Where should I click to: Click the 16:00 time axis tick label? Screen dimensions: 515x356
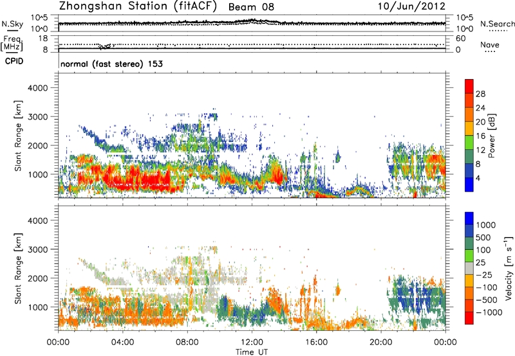[x=317, y=343]
